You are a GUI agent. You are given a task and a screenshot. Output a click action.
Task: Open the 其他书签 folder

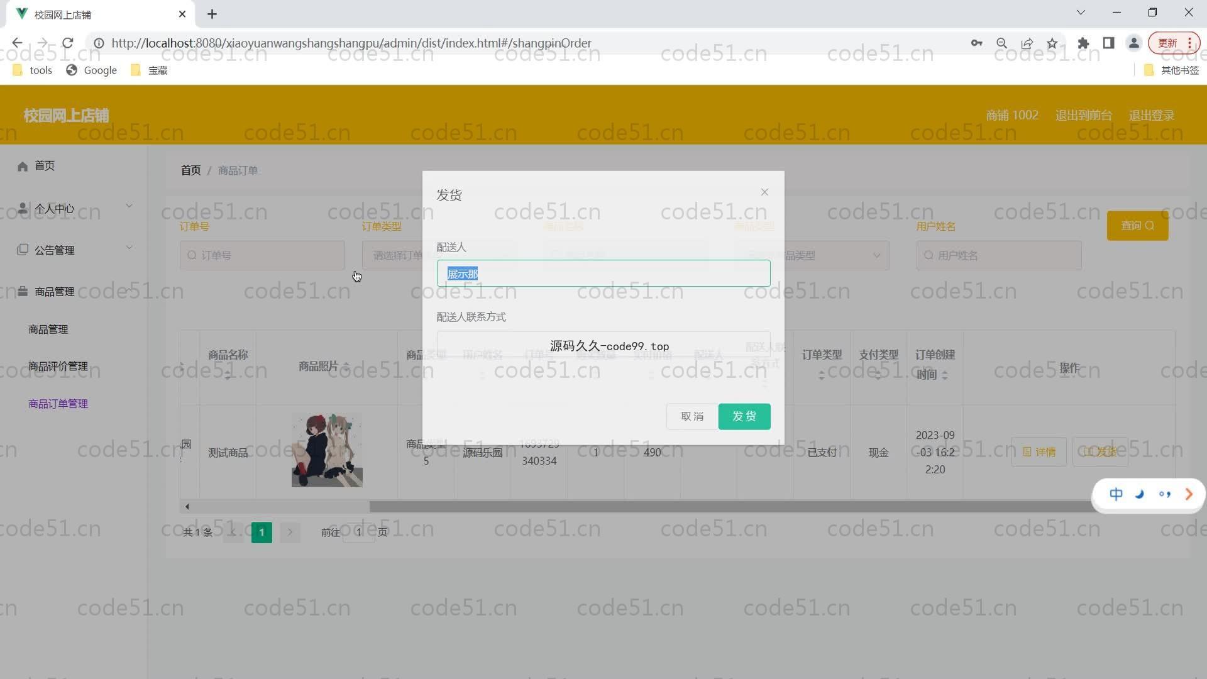point(1171,70)
